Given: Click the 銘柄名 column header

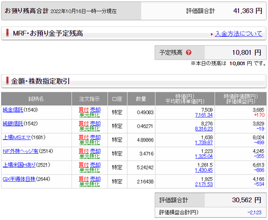Looking at the screenshot, I should click(36, 99).
